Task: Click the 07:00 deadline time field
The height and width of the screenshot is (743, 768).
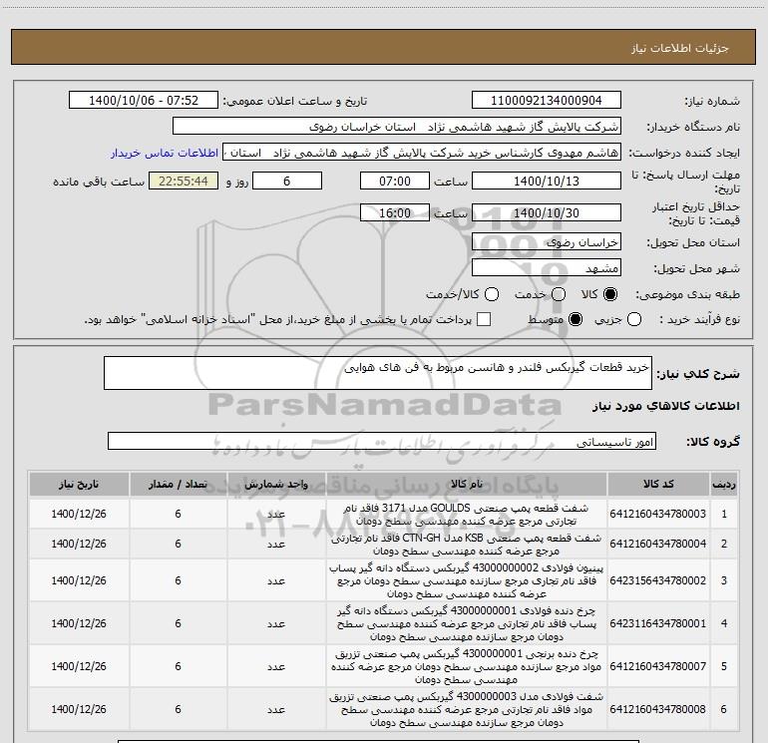Action: pos(395,182)
